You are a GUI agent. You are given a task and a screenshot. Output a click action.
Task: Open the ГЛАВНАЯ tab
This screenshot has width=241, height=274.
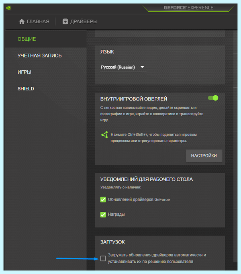[34, 21]
